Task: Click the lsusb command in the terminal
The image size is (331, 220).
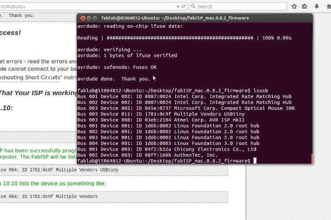Action: 261,91
